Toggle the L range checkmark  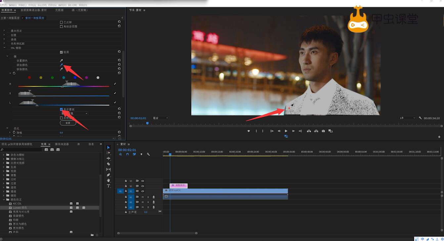115,102
